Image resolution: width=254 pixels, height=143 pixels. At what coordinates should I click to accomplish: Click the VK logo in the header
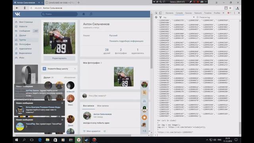17,14
